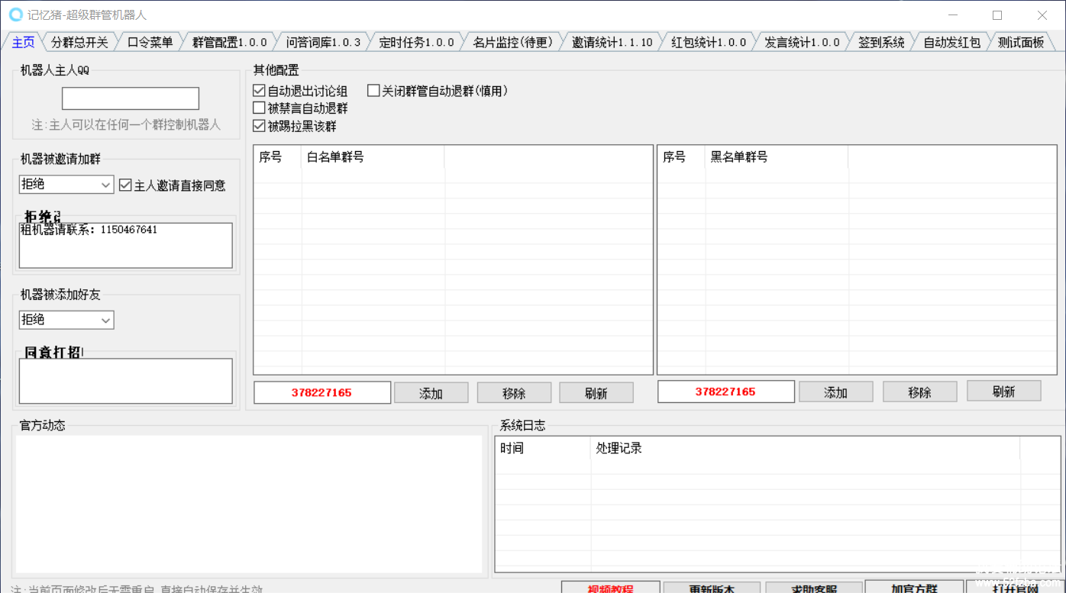The image size is (1066, 593).
Task: Click the 时间 column header in system log
Action: click(544, 448)
